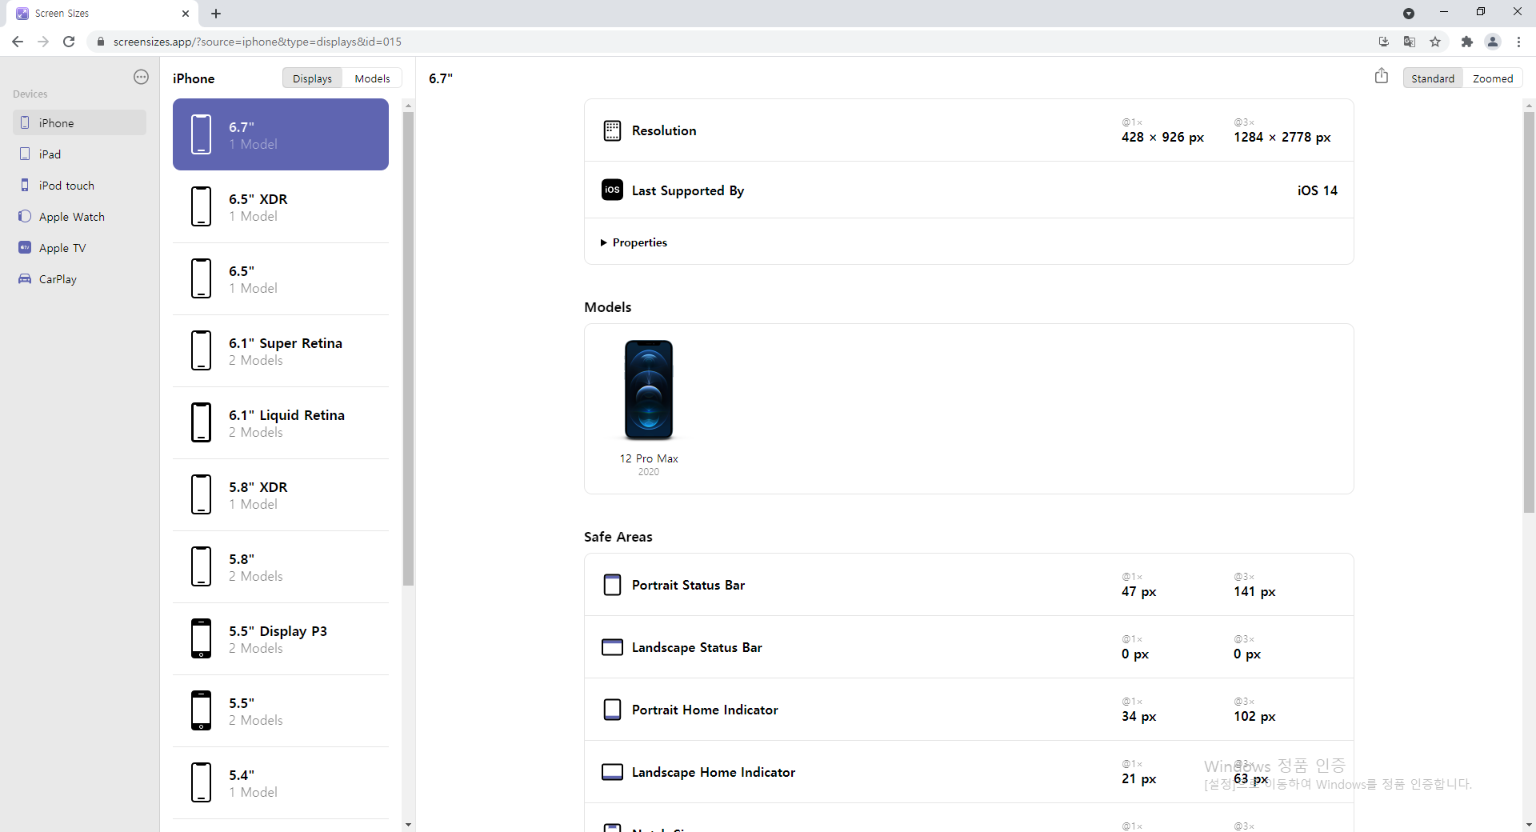Click the main page scrollbar
This screenshot has width=1536, height=832.
(1529, 312)
